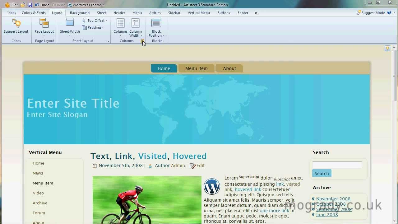This screenshot has height=224, width=398.
Task: Click the blue Search button
Action: [322, 174]
